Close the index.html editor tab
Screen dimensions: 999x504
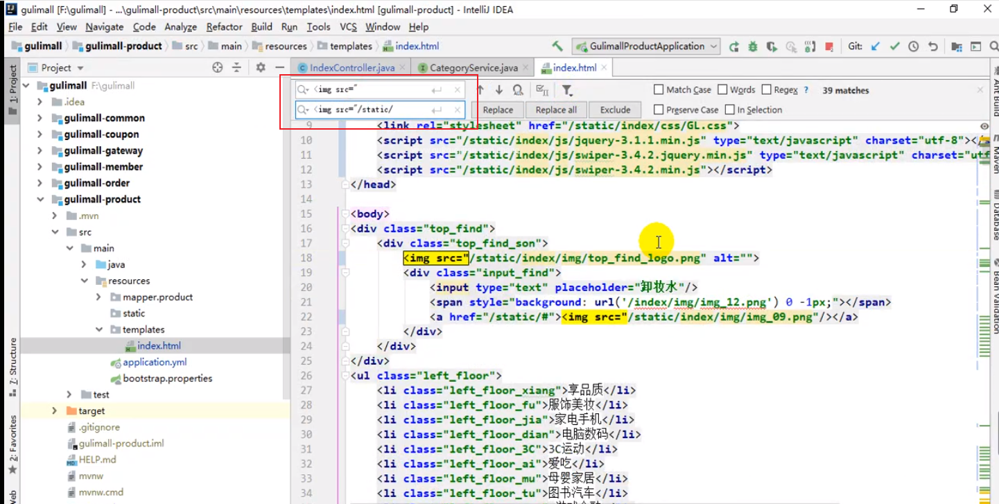[x=604, y=67]
